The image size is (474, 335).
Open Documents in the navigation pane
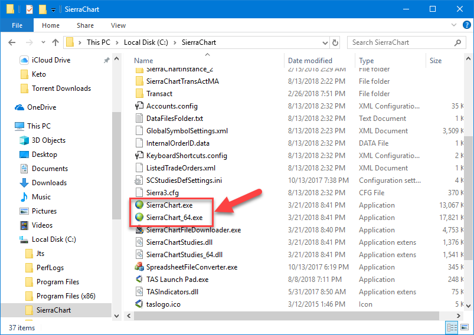pyautogui.click(x=50, y=169)
